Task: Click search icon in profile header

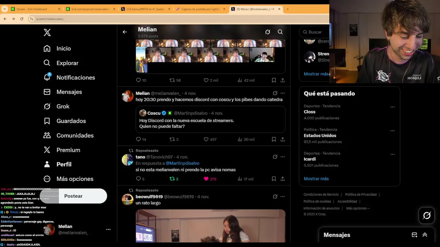Action: tap(280, 32)
